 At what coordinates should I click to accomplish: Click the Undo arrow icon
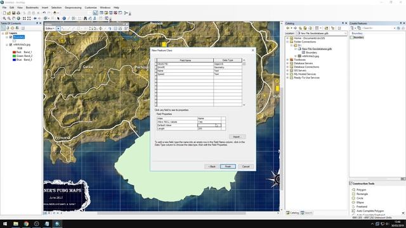click(44, 13)
